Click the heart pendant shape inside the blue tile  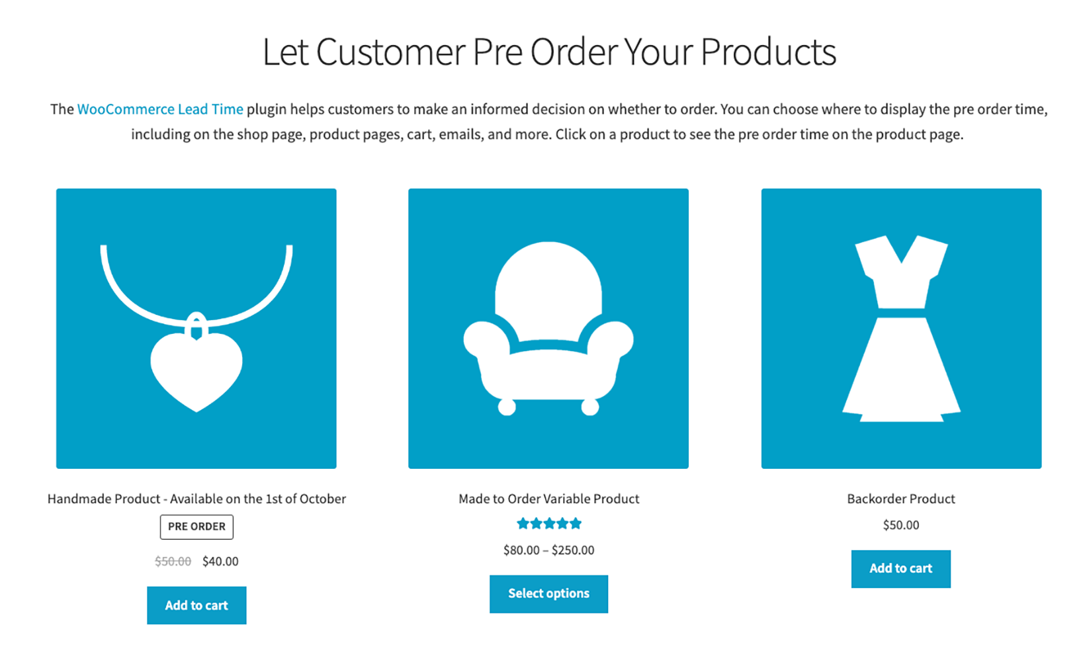[x=196, y=367]
